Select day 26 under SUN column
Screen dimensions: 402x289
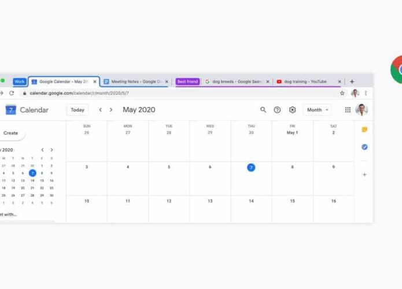tap(87, 133)
